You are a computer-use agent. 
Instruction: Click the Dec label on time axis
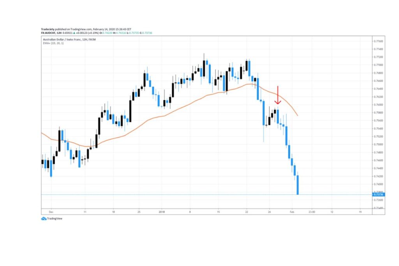[50, 212]
